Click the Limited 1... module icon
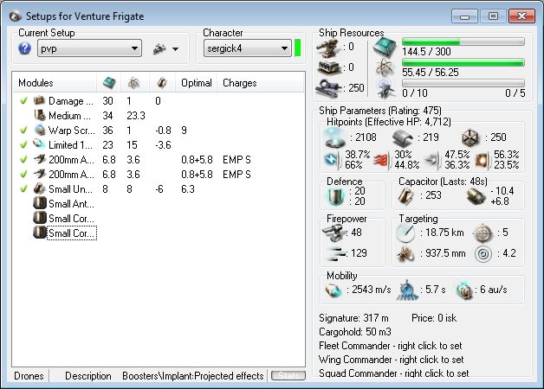The height and width of the screenshot is (389, 544). pyautogui.click(x=40, y=144)
